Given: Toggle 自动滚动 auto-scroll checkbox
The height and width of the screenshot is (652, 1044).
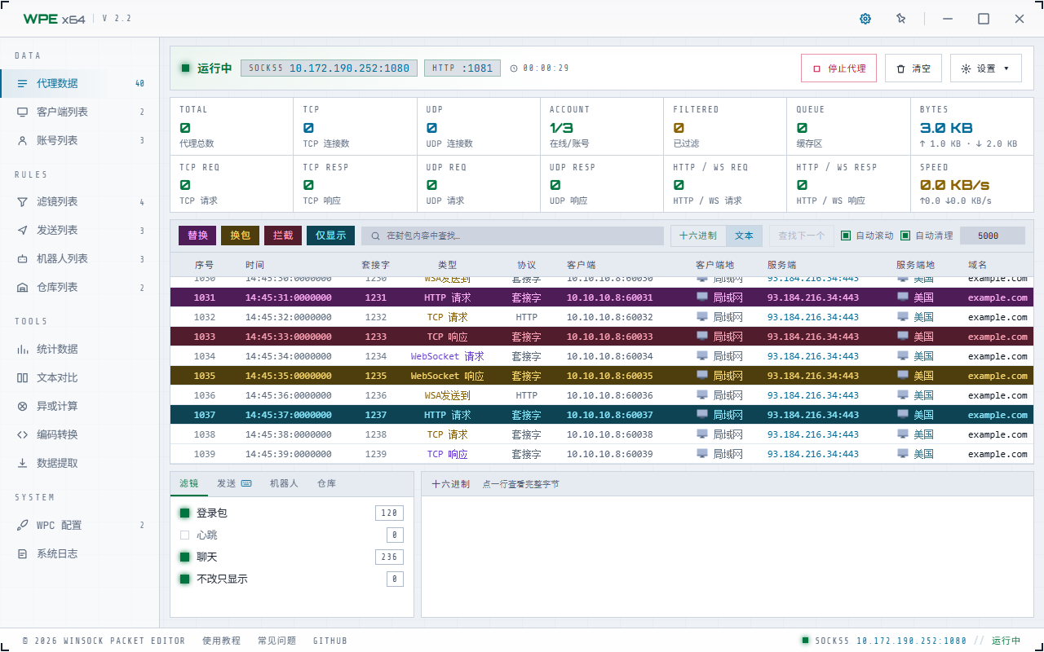Looking at the screenshot, I should tap(846, 236).
